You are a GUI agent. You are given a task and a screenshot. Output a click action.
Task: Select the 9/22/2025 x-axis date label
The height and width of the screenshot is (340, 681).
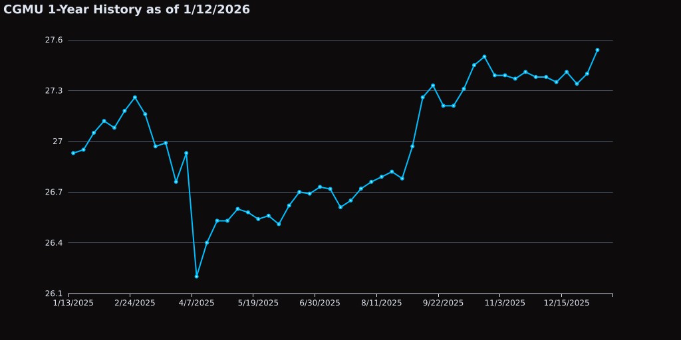point(443,303)
